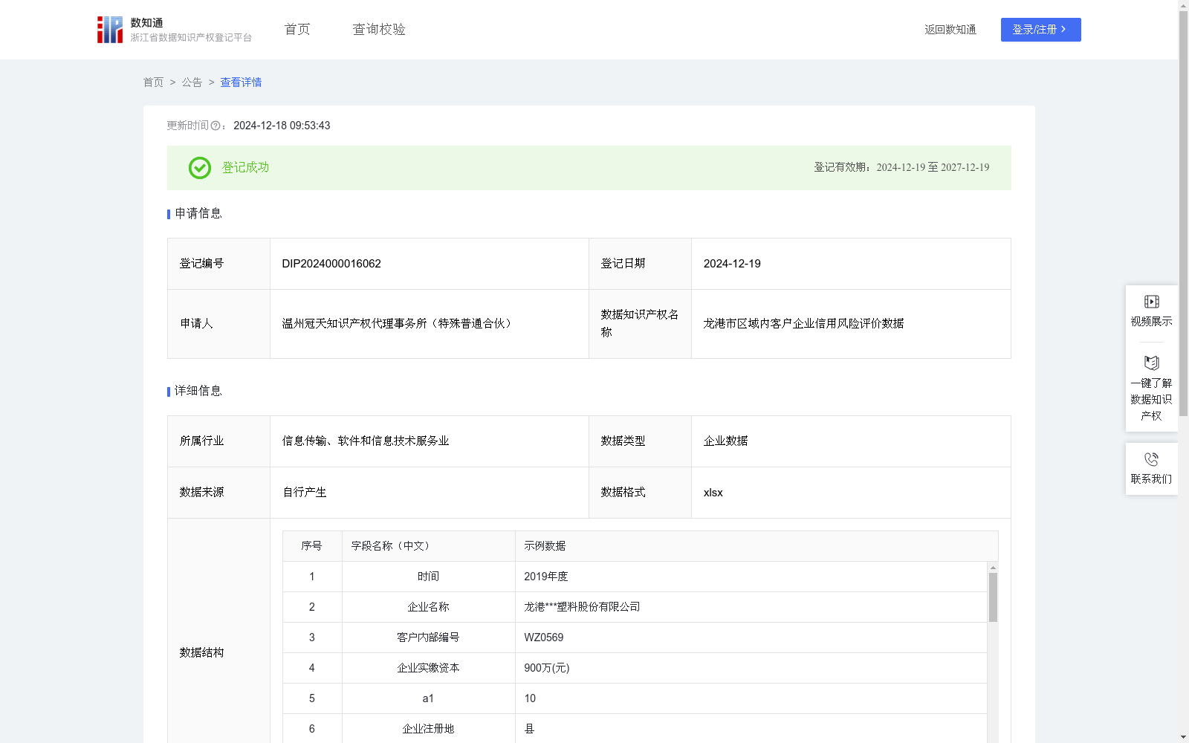This screenshot has width=1189, height=743.
Task: Click sample value 2019年度
Action: (x=545, y=577)
